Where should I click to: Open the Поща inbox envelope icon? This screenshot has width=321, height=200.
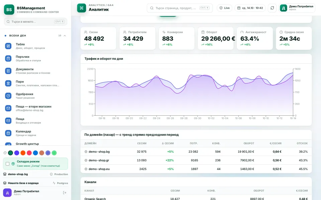8,121
